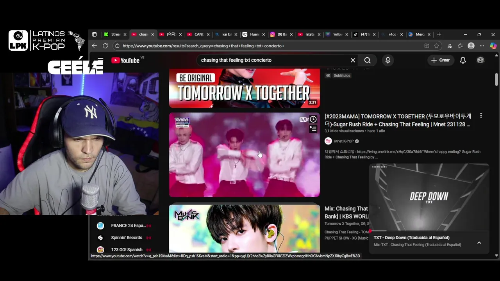Viewport: 500px width, 281px height.
Task: Open the Music Bank Chasing That Feeling thumbnail
Action: tap(244, 229)
